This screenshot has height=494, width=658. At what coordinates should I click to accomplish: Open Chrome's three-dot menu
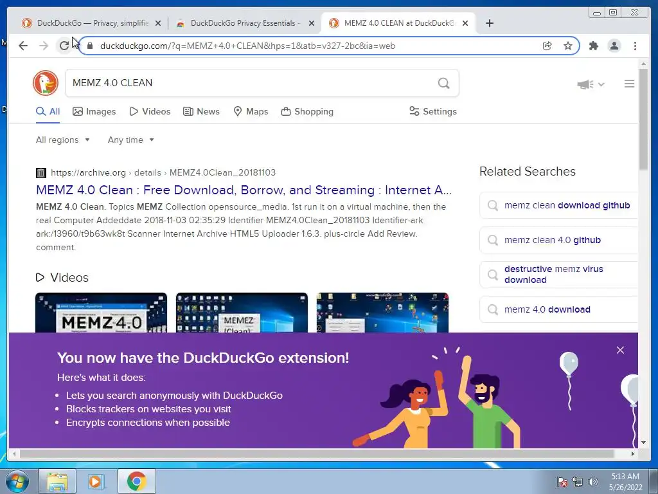tap(635, 46)
